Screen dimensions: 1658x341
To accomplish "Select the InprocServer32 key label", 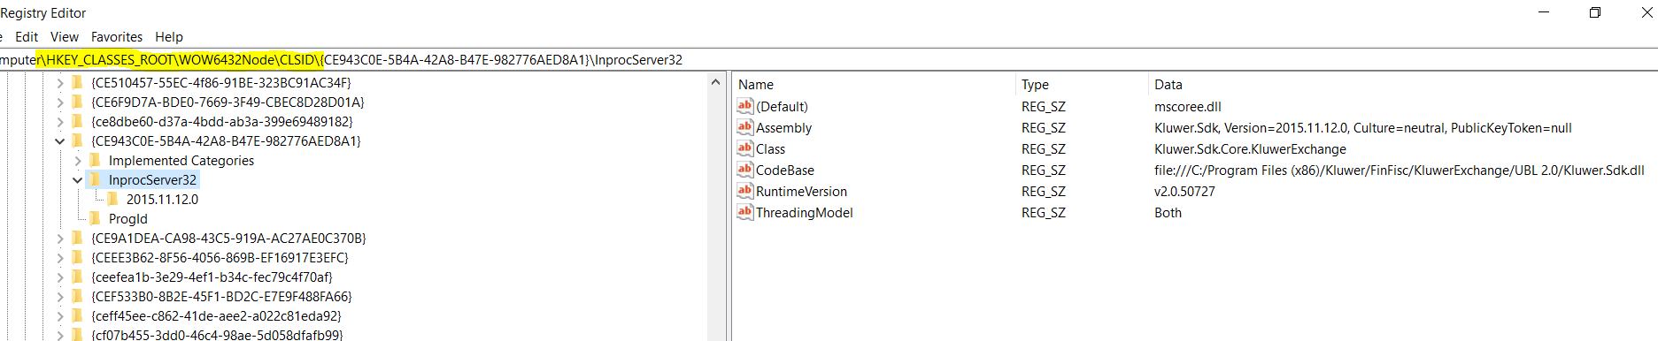I will click(152, 180).
